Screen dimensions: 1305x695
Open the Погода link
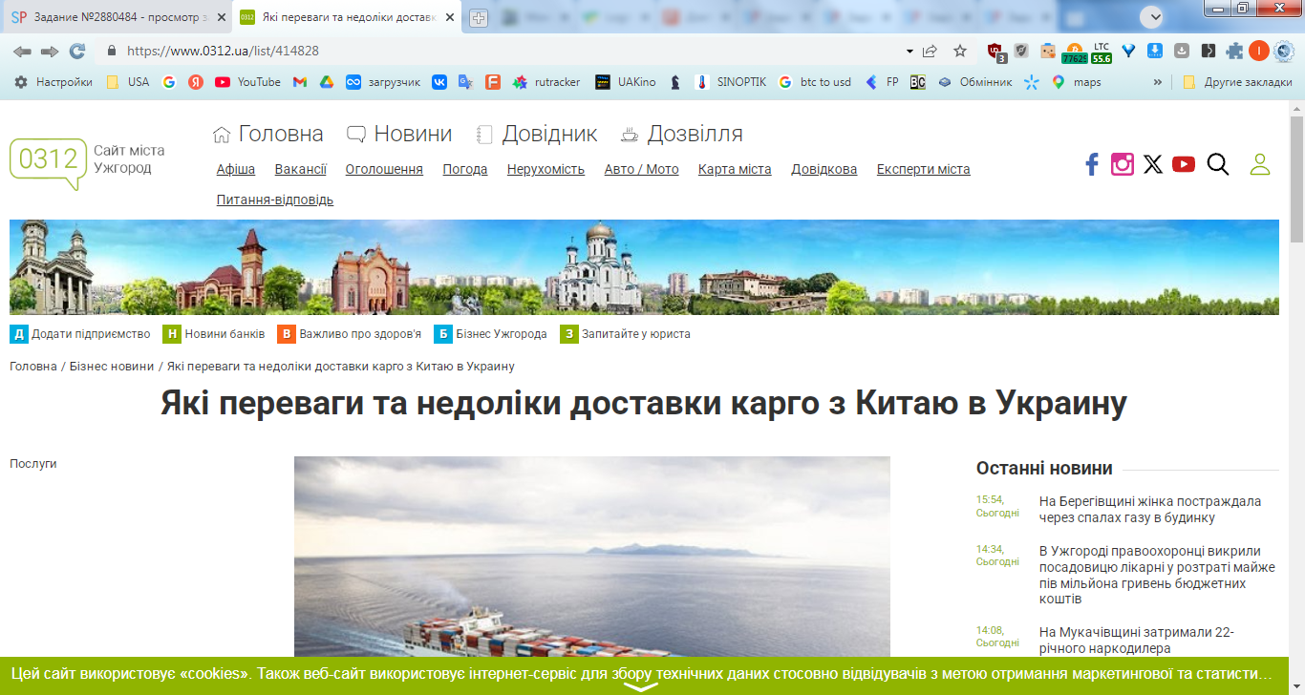click(465, 169)
